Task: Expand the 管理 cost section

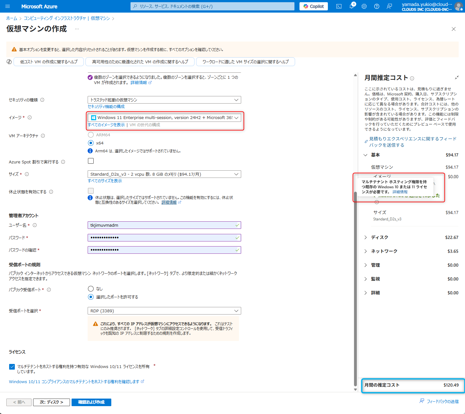Action: point(366,265)
